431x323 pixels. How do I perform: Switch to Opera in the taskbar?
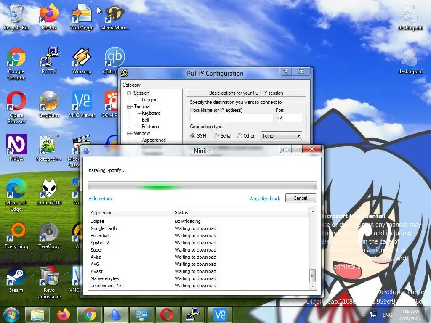tap(167, 315)
